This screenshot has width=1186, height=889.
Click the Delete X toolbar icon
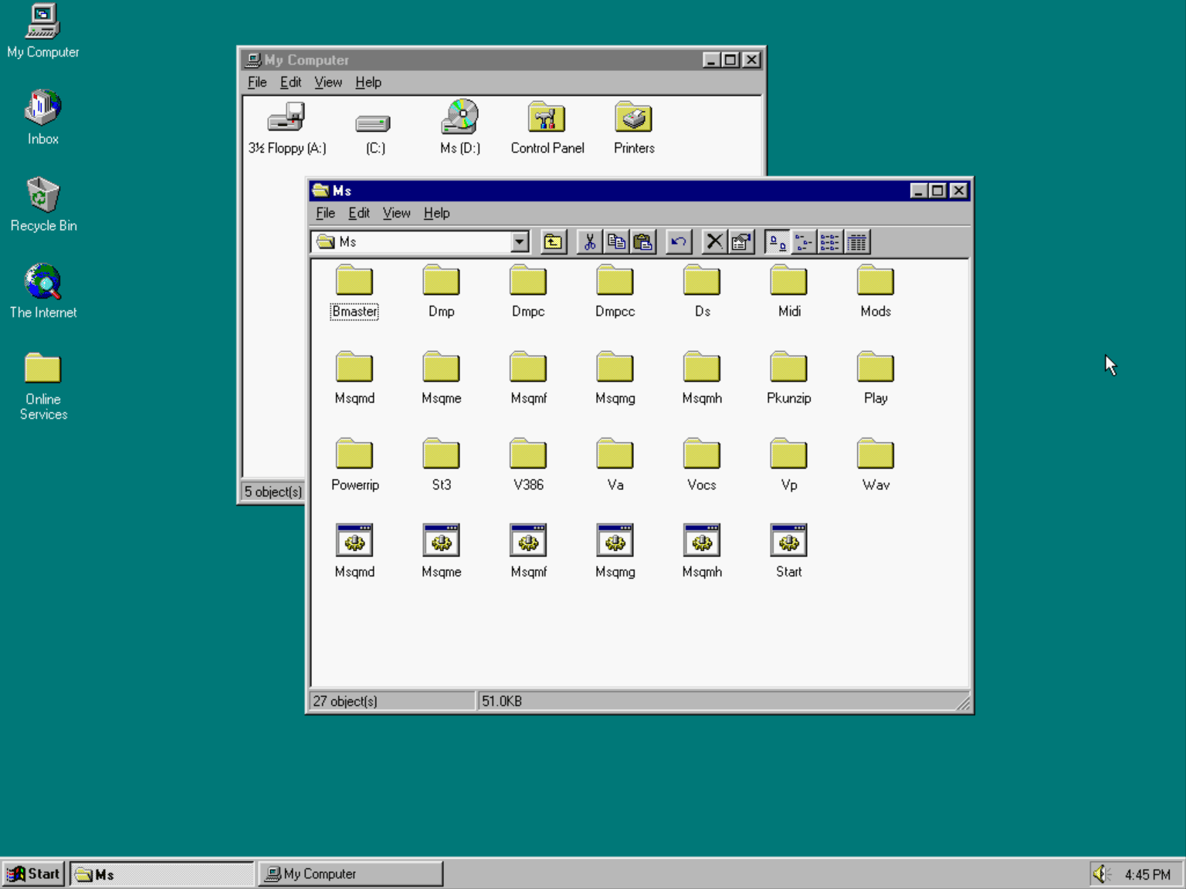coord(715,242)
